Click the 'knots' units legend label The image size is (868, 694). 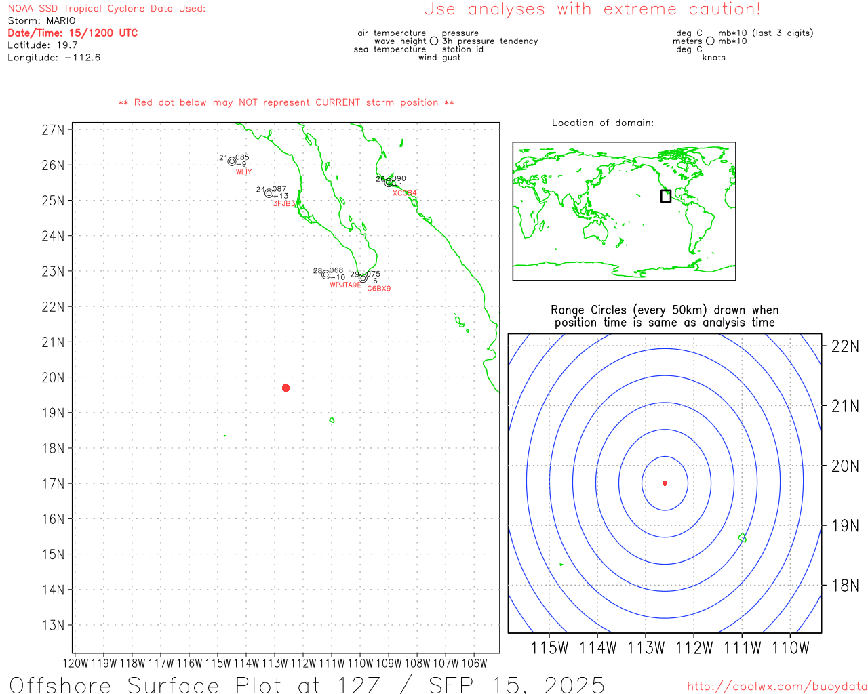[x=714, y=58]
